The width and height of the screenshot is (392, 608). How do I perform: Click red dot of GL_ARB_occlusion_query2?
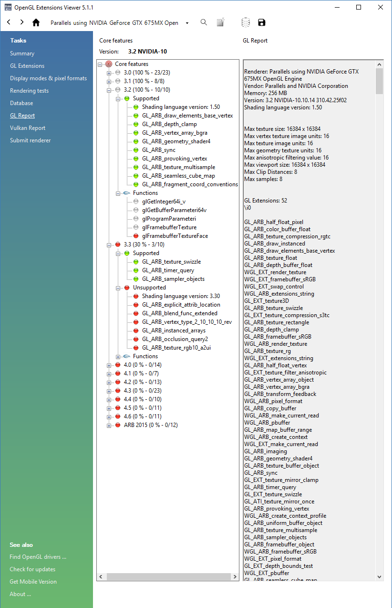(x=136, y=339)
